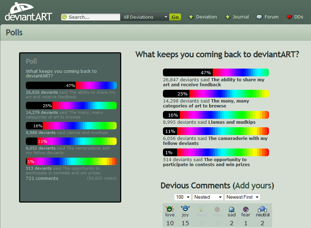Click the Go search button

[175, 17]
